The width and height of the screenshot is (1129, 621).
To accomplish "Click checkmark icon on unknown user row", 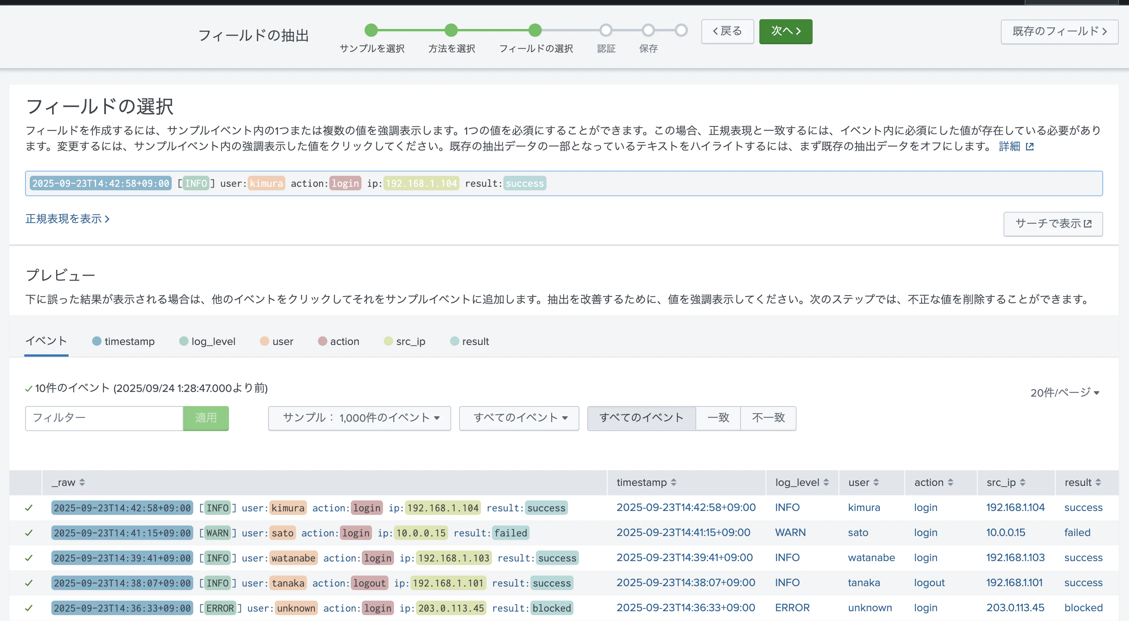I will click(29, 608).
